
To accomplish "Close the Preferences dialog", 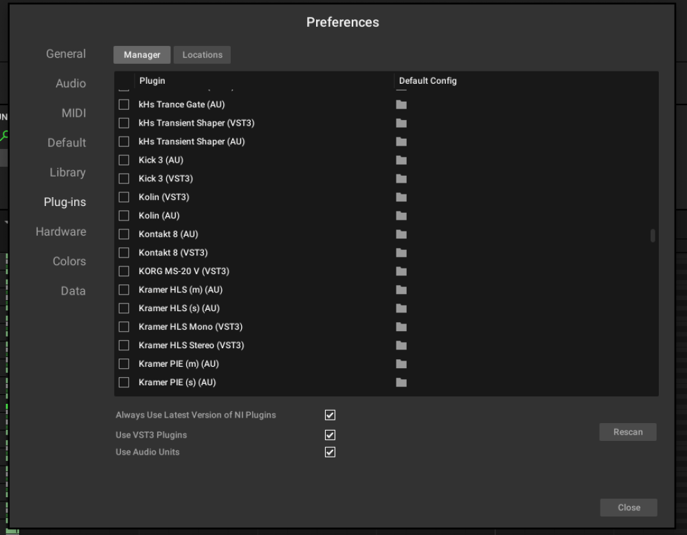I will (629, 508).
